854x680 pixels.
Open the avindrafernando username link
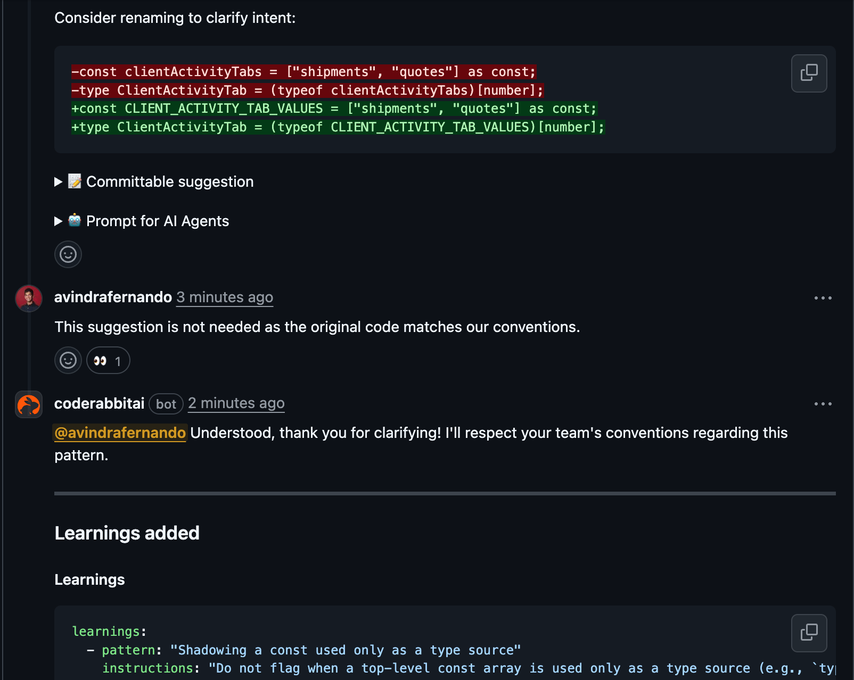tap(113, 297)
